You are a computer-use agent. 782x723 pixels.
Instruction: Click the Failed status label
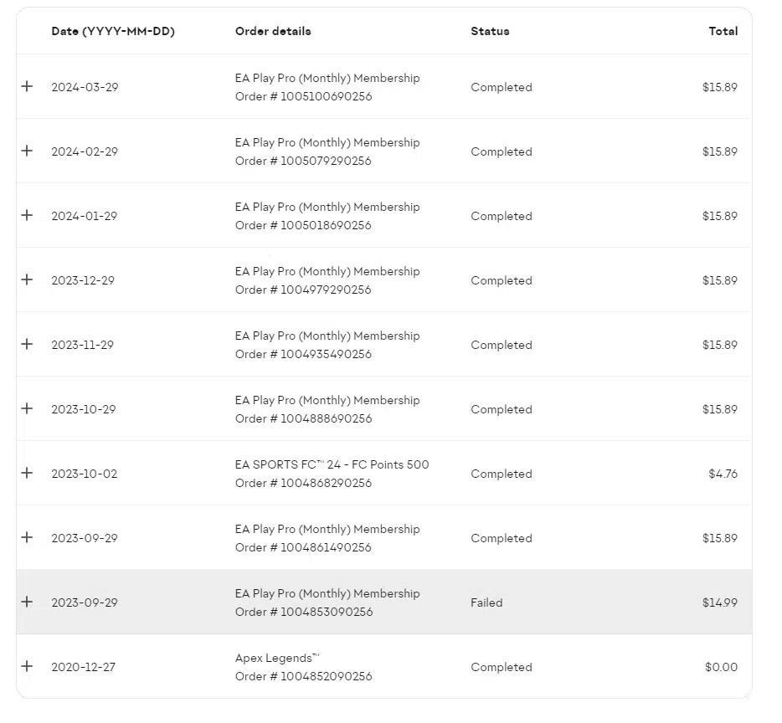click(x=486, y=602)
